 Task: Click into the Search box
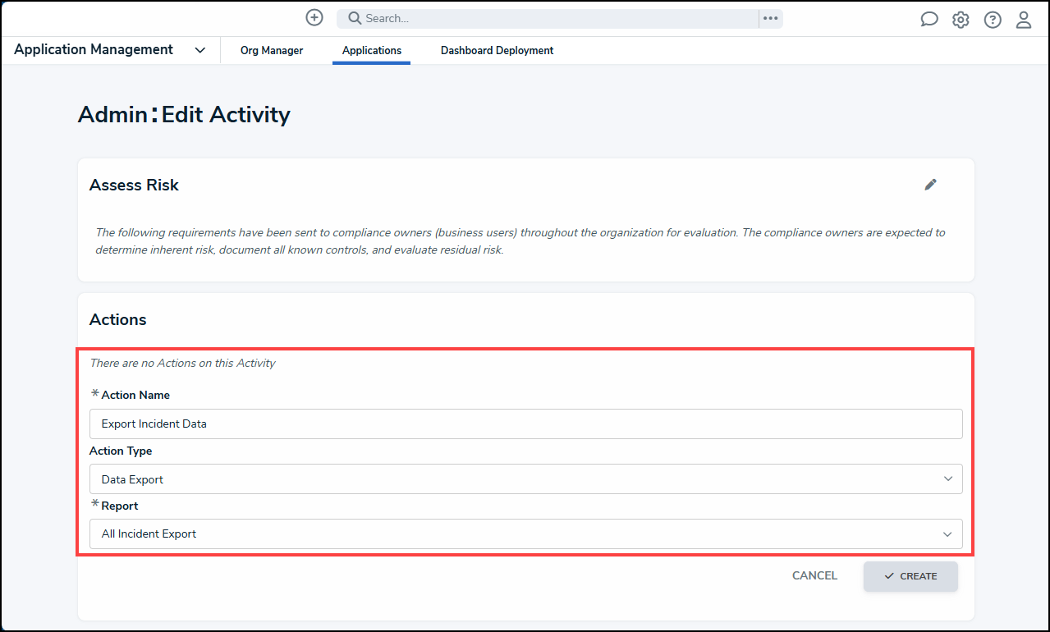[549, 18]
